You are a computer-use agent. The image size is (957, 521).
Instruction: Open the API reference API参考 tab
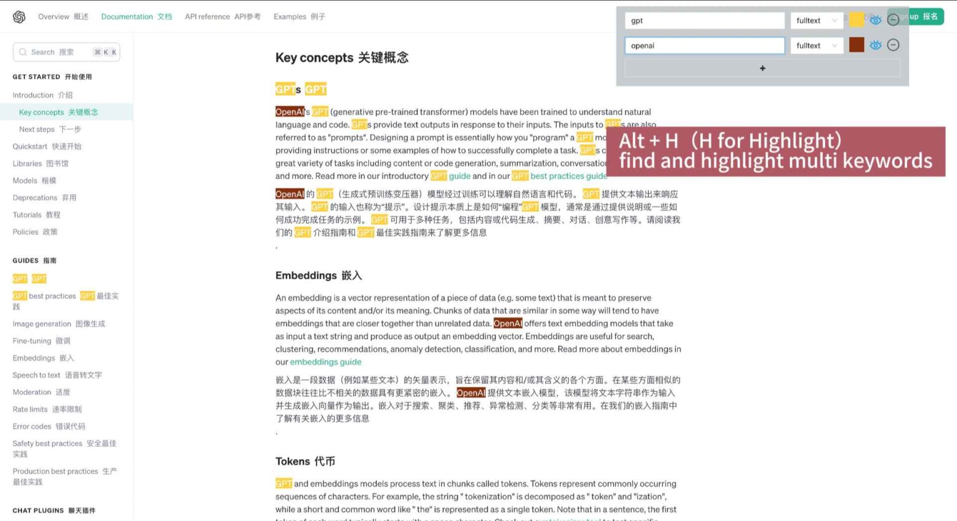click(x=223, y=17)
